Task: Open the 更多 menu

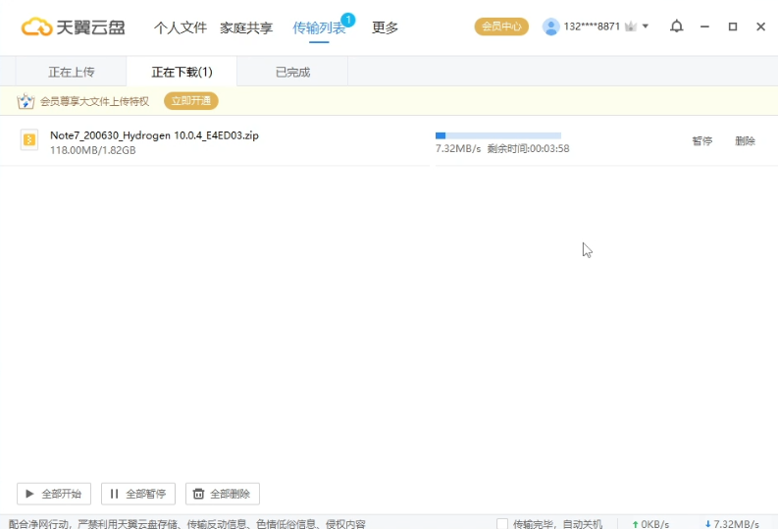Action: tap(385, 27)
